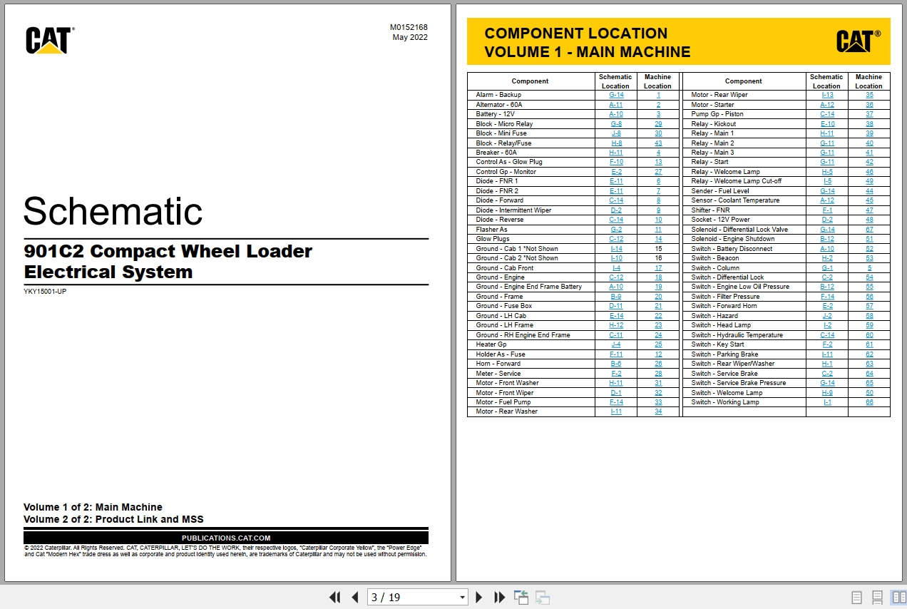Viewport: 907px width, 609px height.
Task: Click schematic link D-1 for Motor - Front Wiper
Action: (616, 393)
